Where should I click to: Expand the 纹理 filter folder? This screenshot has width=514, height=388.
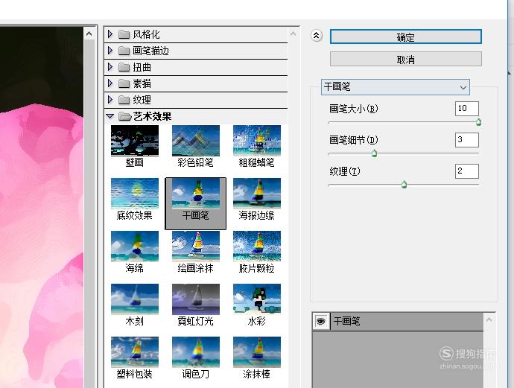click(110, 100)
